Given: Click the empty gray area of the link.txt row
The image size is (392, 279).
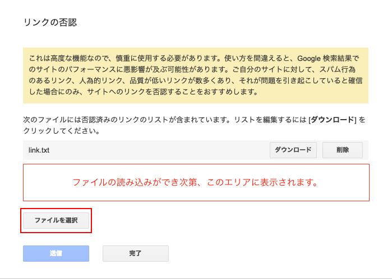Looking at the screenshot, I should click(159, 150).
